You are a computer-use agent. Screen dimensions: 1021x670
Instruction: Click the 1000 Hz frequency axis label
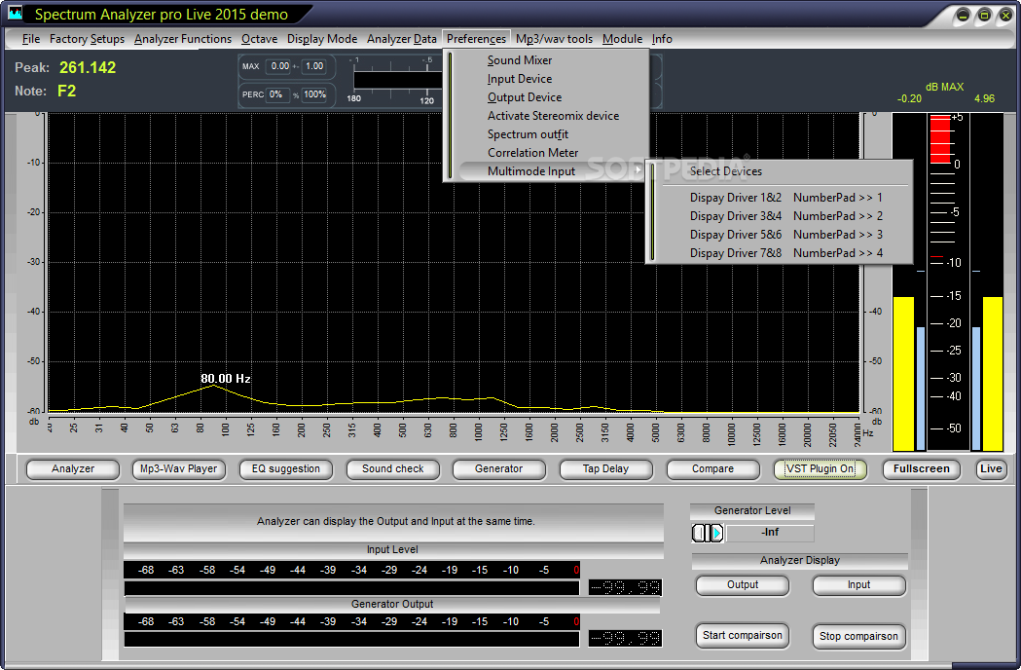click(x=478, y=432)
